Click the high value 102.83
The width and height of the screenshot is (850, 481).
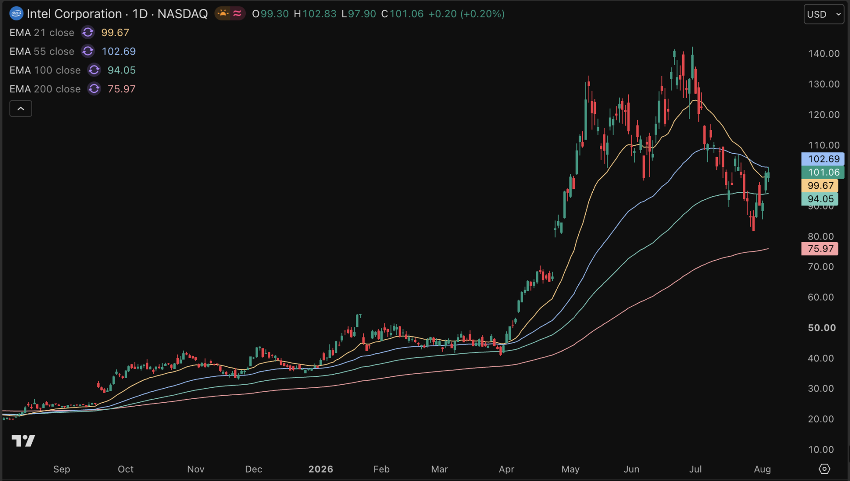(319, 14)
